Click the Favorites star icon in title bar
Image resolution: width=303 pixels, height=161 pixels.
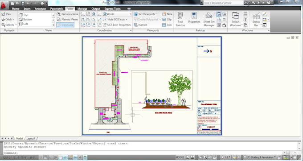click(264, 3)
